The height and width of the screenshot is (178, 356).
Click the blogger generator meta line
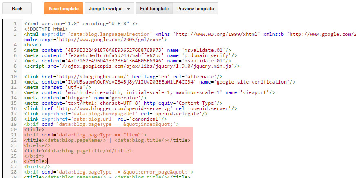(85, 98)
